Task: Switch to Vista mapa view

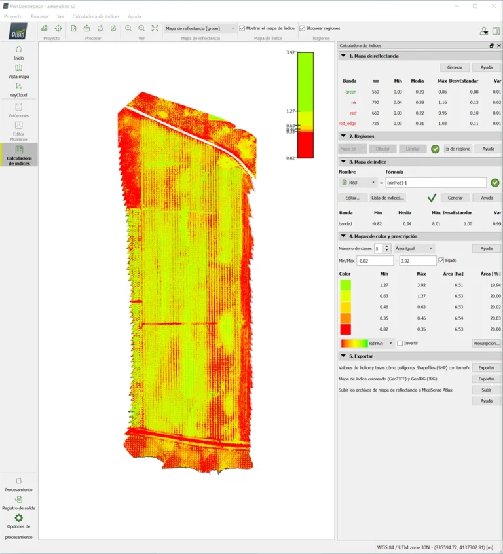Action: [19, 71]
